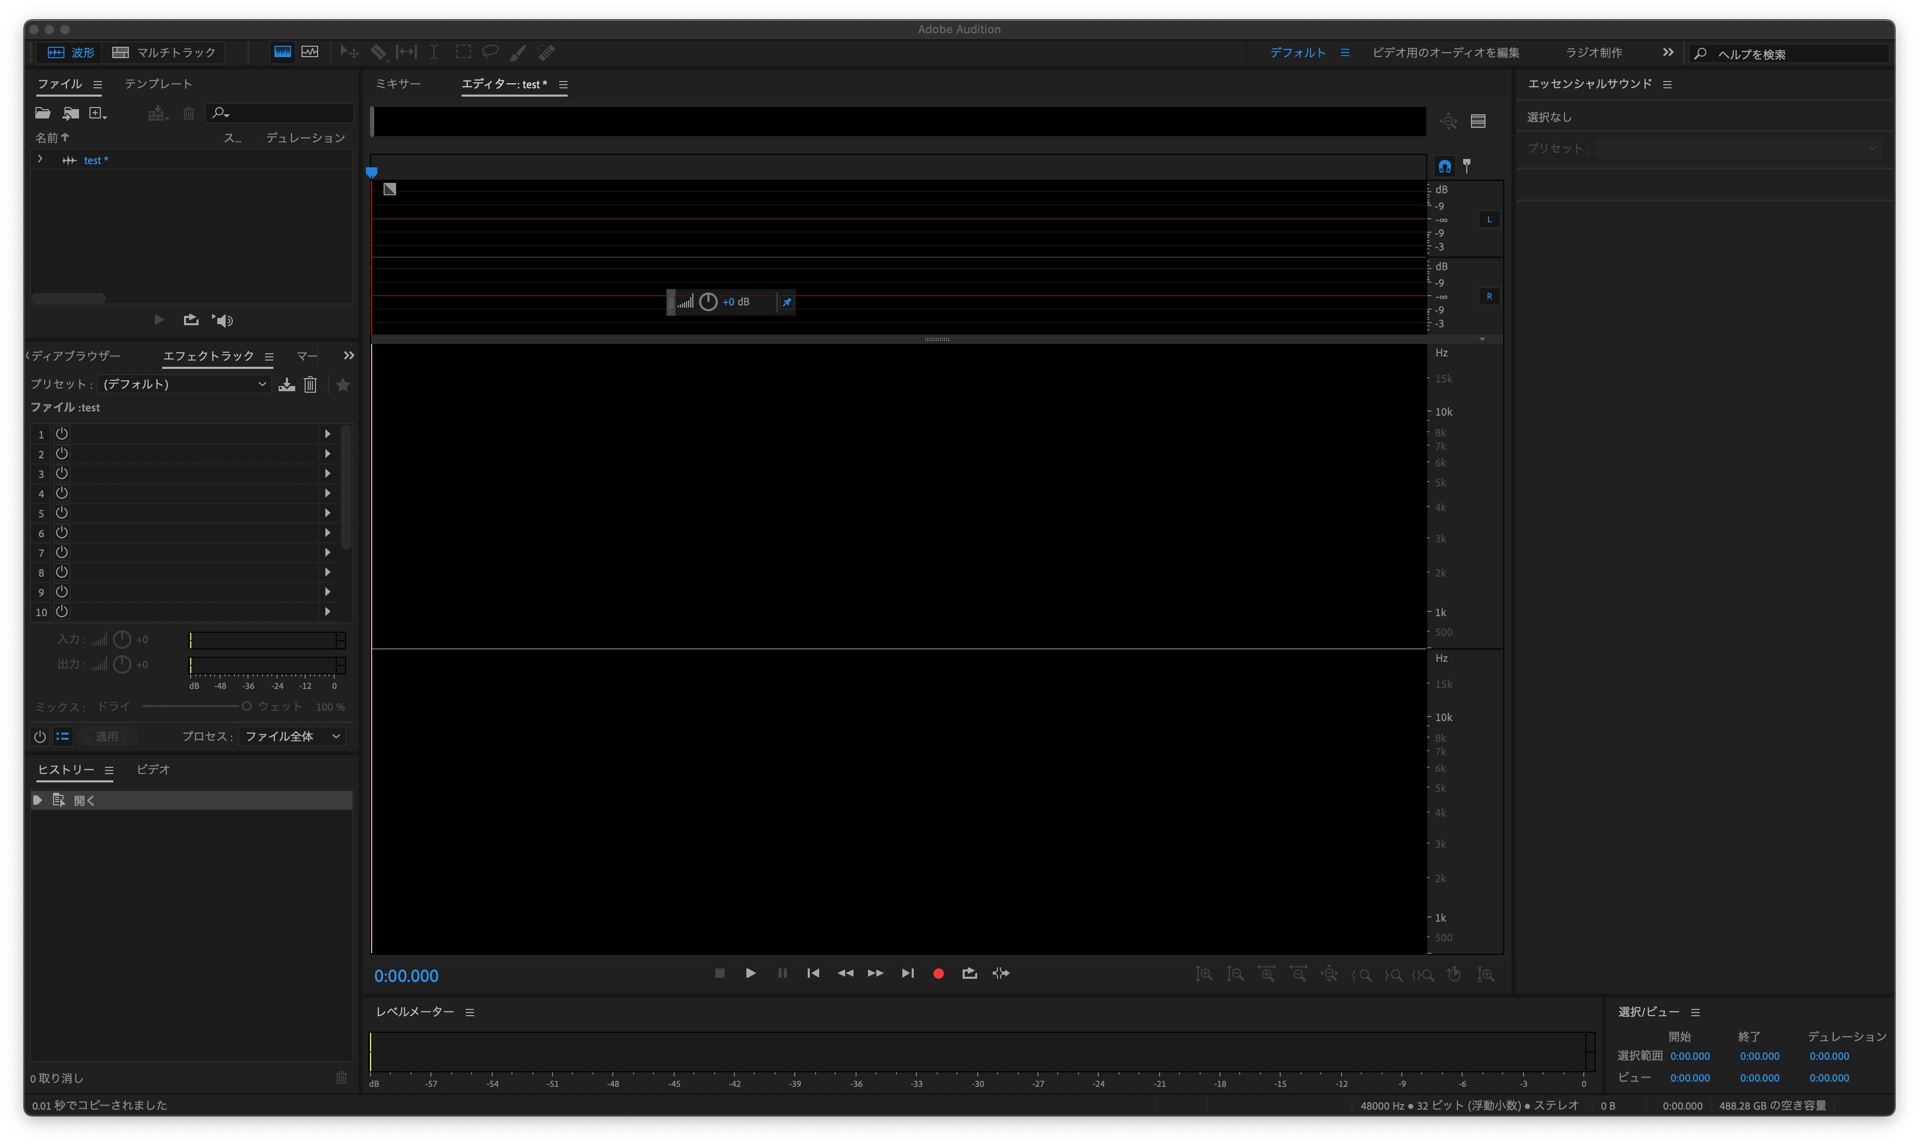Delete effects rack preset trash icon
The image size is (1919, 1144).
point(310,384)
